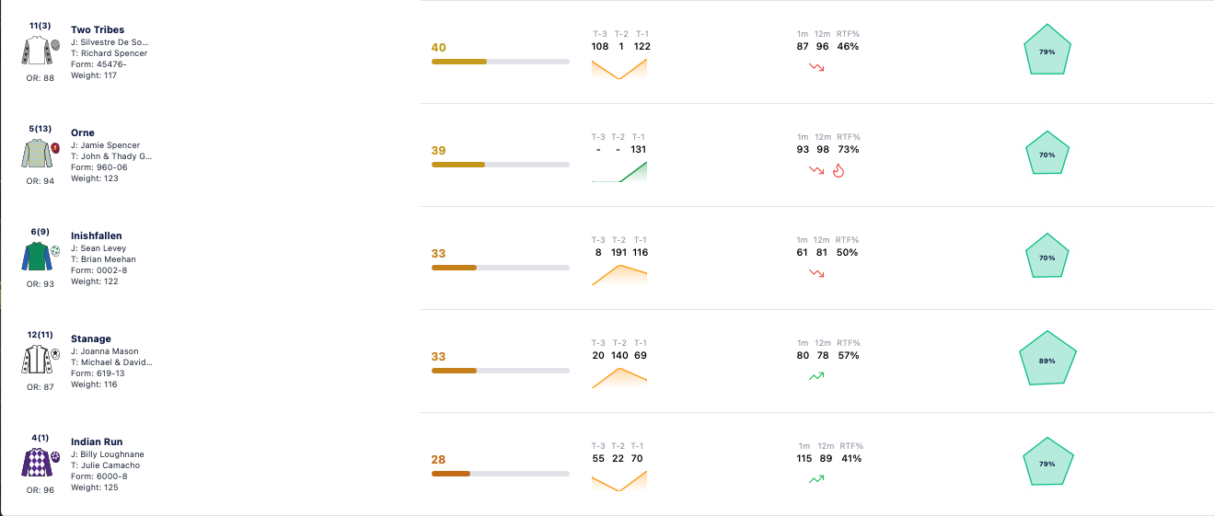Open the Inishfallen horse name link
Screen dimensions: 1214x516
click(97, 236)
